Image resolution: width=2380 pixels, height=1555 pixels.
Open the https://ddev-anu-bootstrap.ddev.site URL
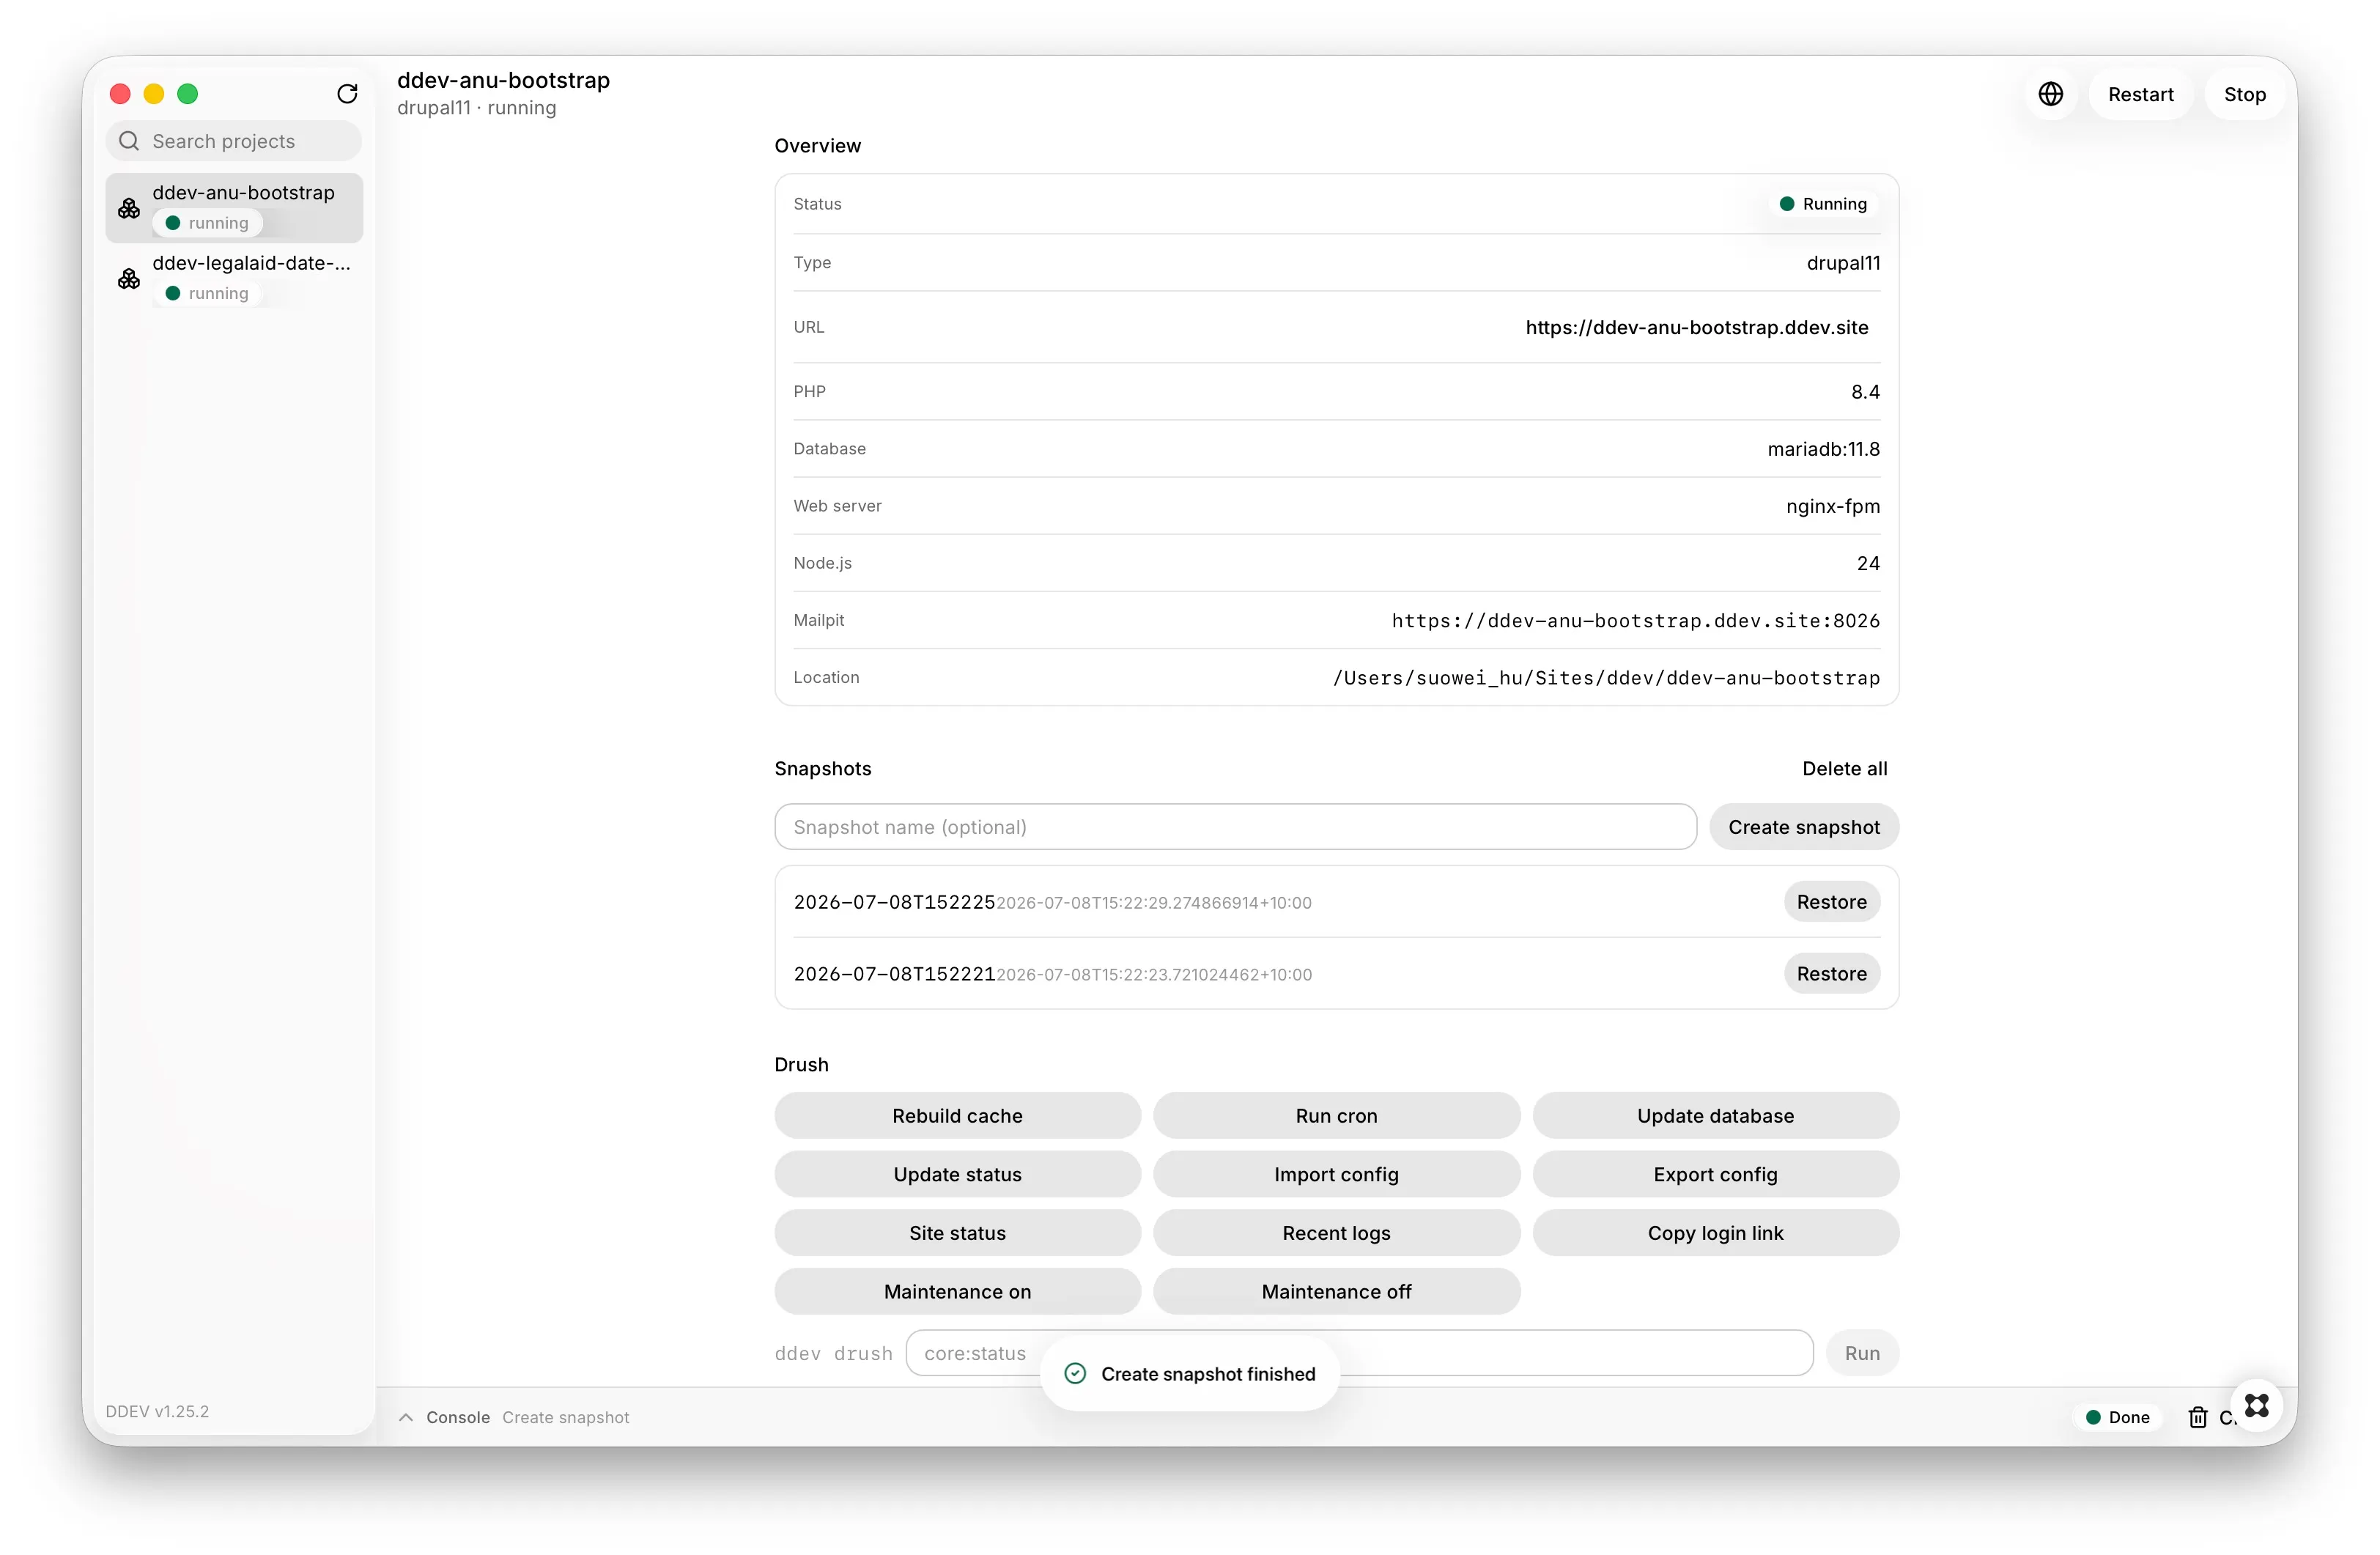(x=1696, y=327)
